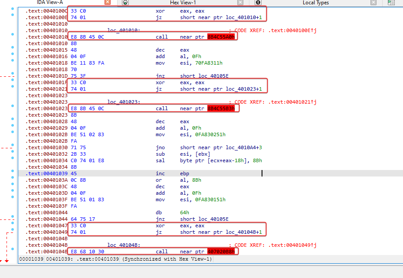The width and height of the screenshot is (403, 278).
Task: Click the Synchronized with Hex View-1 status text
Action: [167, 259]
